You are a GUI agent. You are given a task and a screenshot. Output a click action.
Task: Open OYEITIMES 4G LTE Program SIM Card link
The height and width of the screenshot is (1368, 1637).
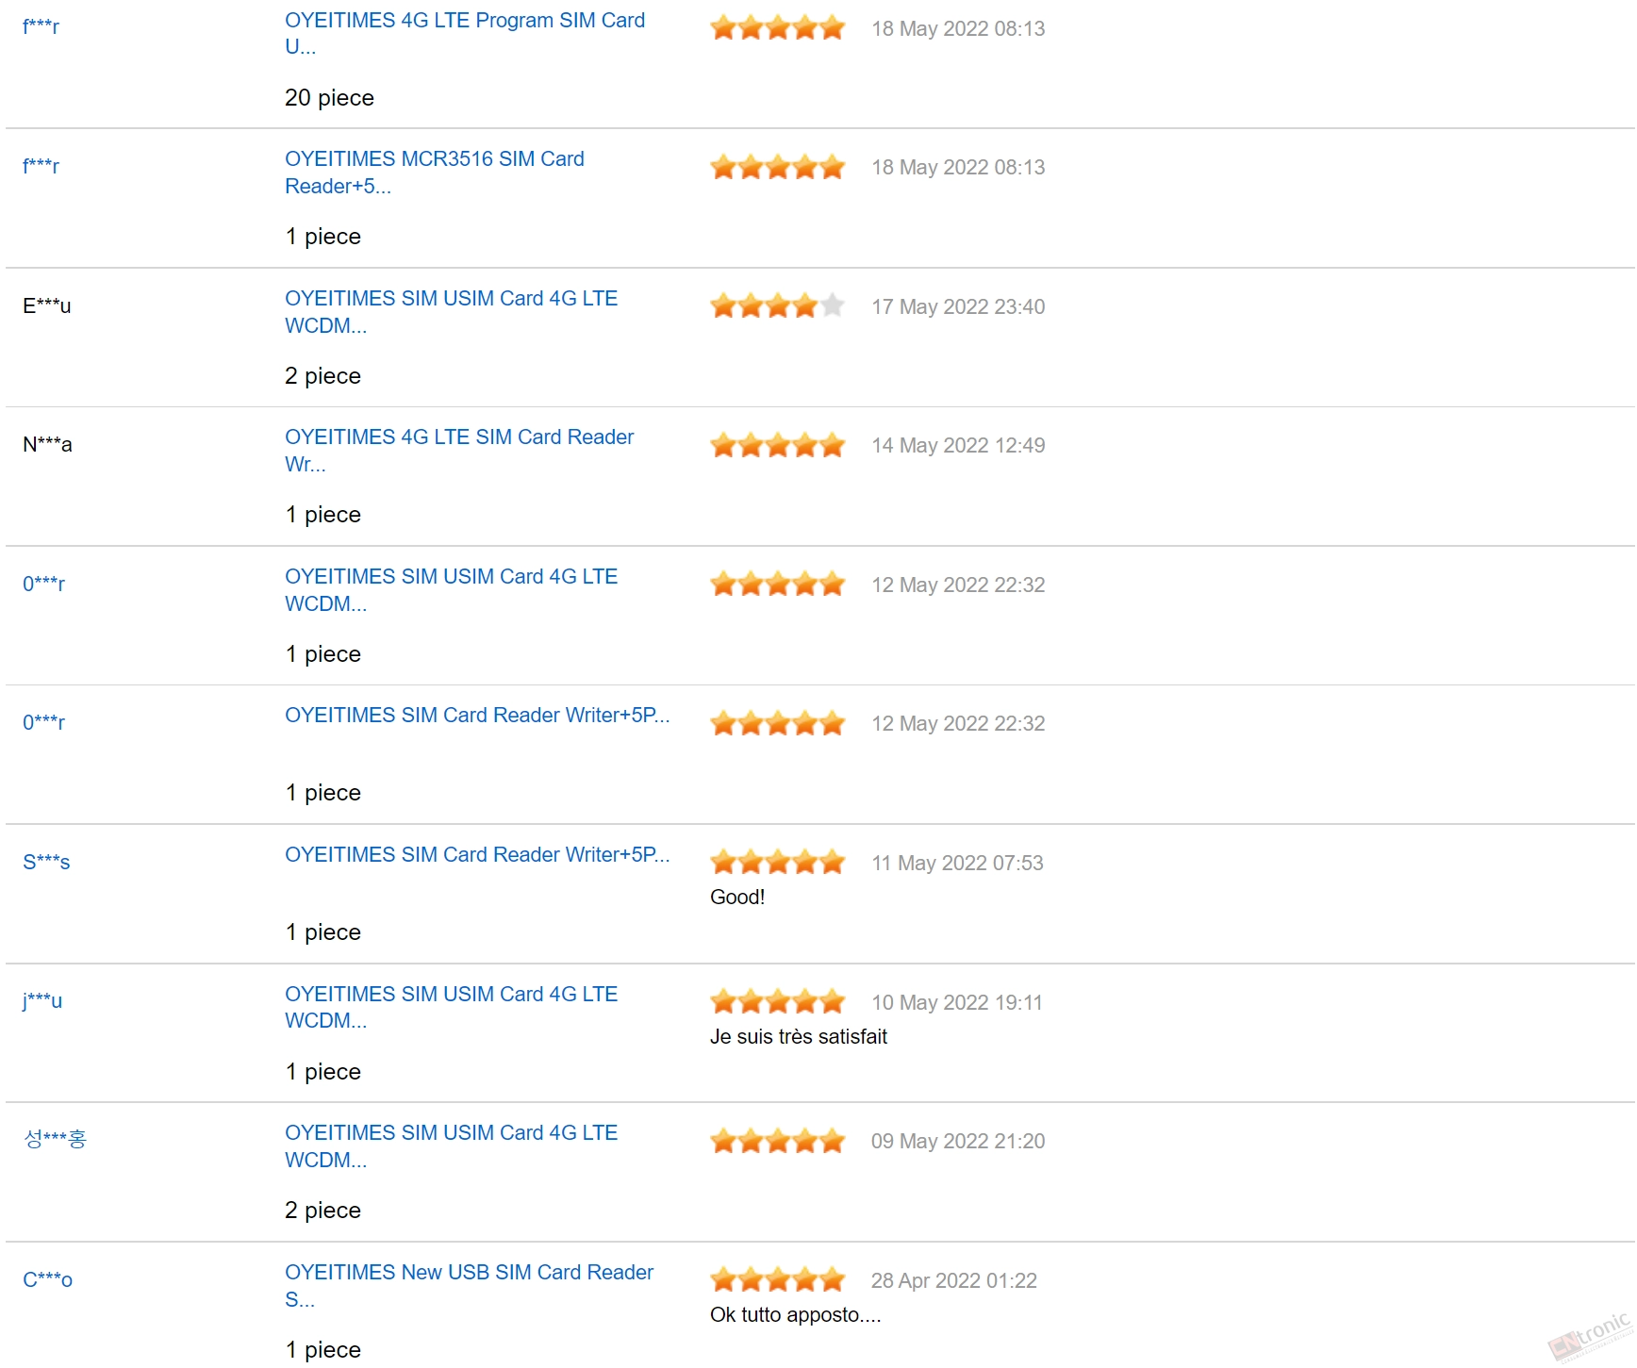(465, 33)
